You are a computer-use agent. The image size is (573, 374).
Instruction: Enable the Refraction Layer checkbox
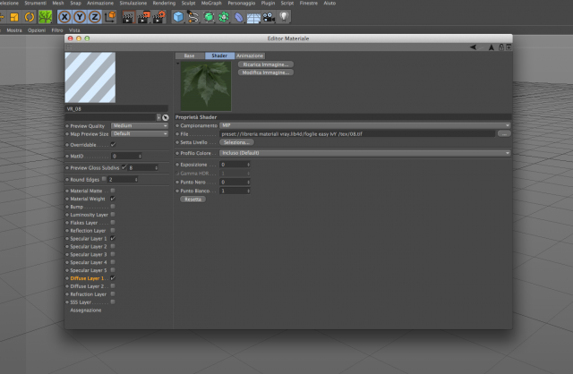(113, 293)
